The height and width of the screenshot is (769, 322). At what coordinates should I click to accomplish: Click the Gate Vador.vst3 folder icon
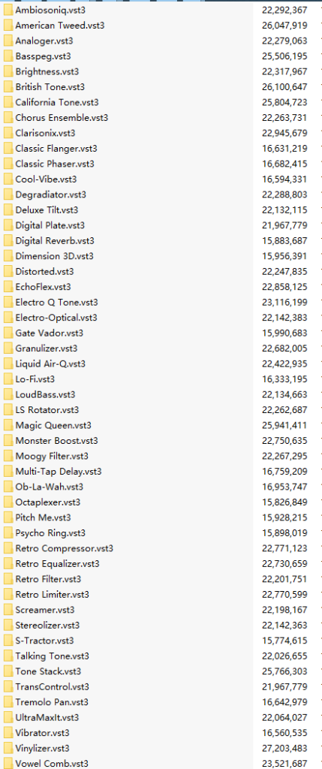[x=8, y=333]
